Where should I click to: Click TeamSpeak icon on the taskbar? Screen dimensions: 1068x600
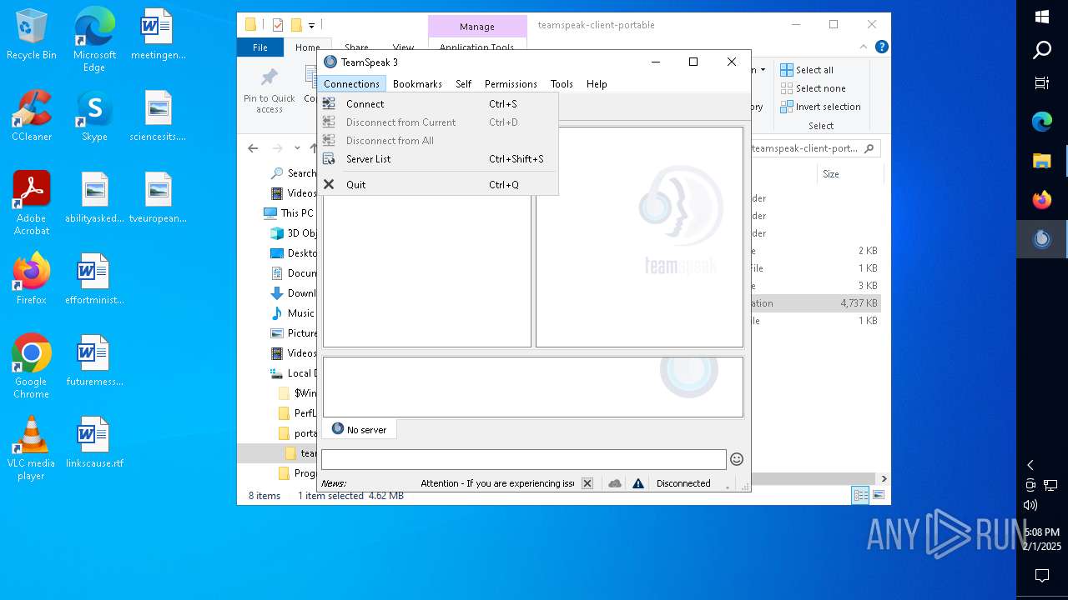click(1042, 239)
